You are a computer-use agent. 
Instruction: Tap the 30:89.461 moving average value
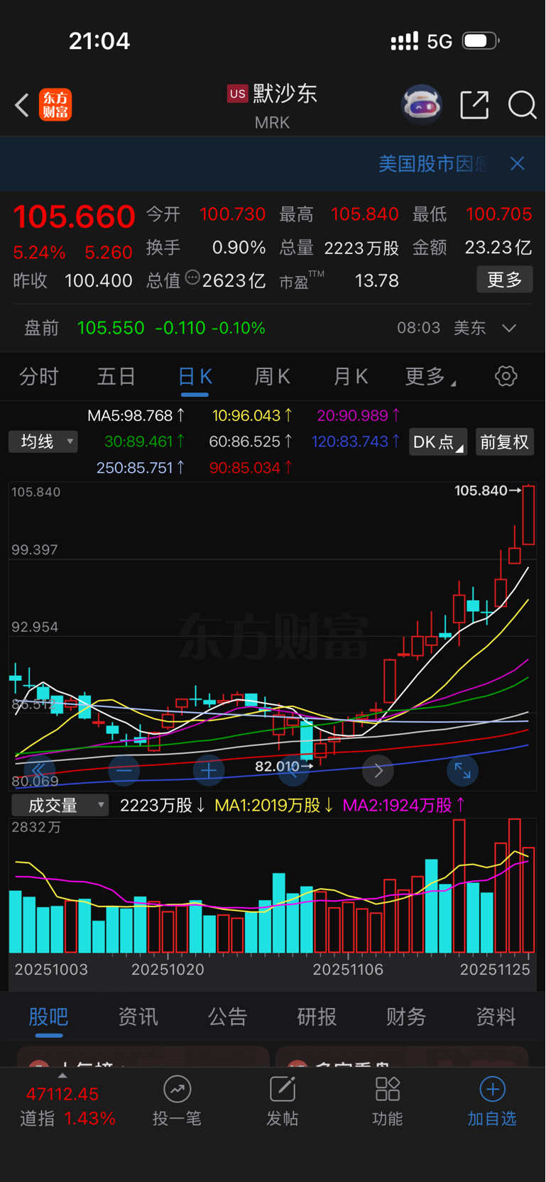[145, 442]
